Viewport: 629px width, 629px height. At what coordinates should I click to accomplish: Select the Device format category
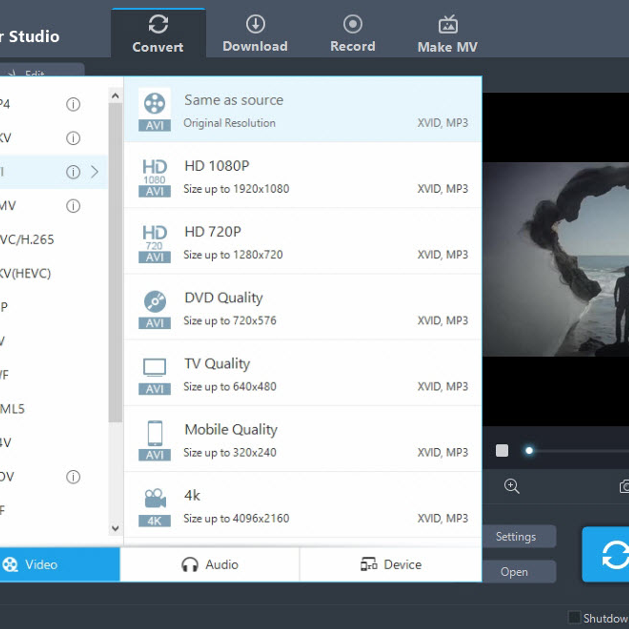click(x=391, y=565)
